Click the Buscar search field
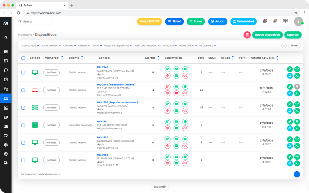The image size is (309, 193). click(x=34, y=21)
